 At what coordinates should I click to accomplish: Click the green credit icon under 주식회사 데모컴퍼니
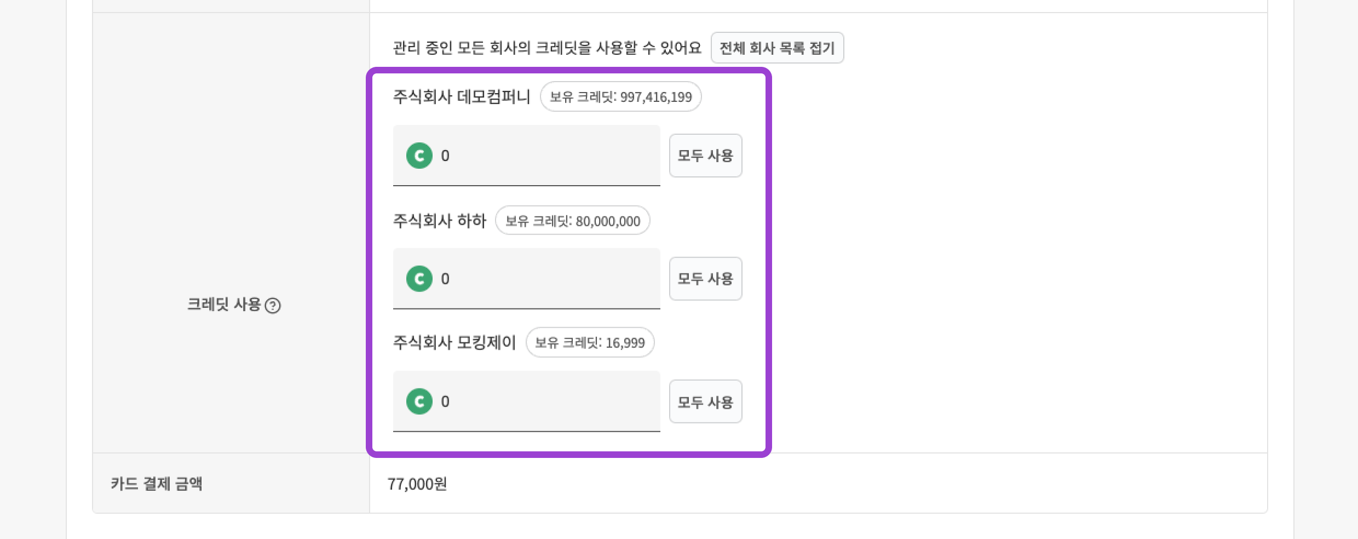[419, 156]
